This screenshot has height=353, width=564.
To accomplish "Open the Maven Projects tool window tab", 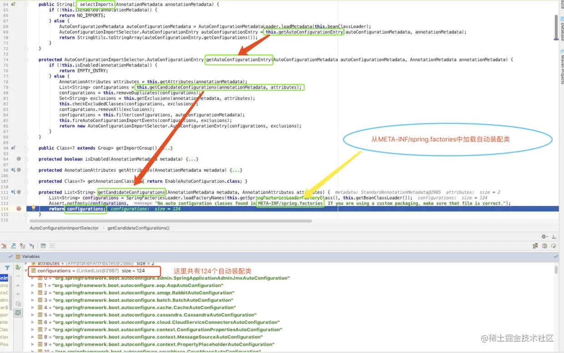I will coord(561,66).
